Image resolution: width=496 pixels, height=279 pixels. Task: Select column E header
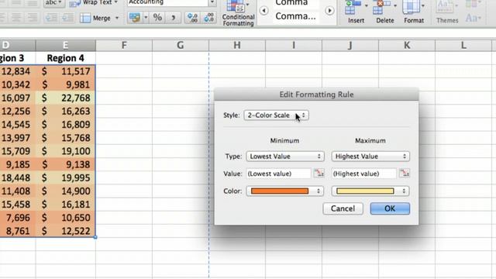pos(65,45)
